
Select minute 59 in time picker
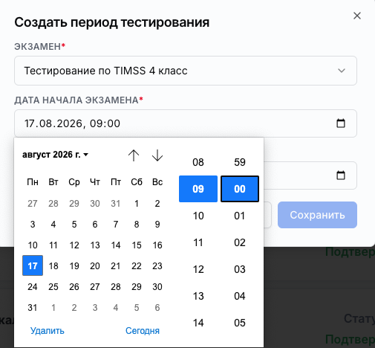[240, 162]
